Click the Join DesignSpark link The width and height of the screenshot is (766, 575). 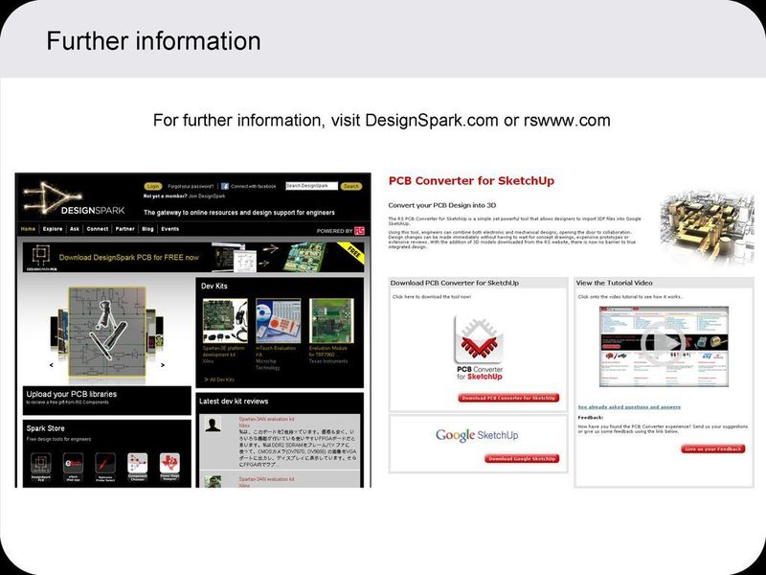click(207, 196)
